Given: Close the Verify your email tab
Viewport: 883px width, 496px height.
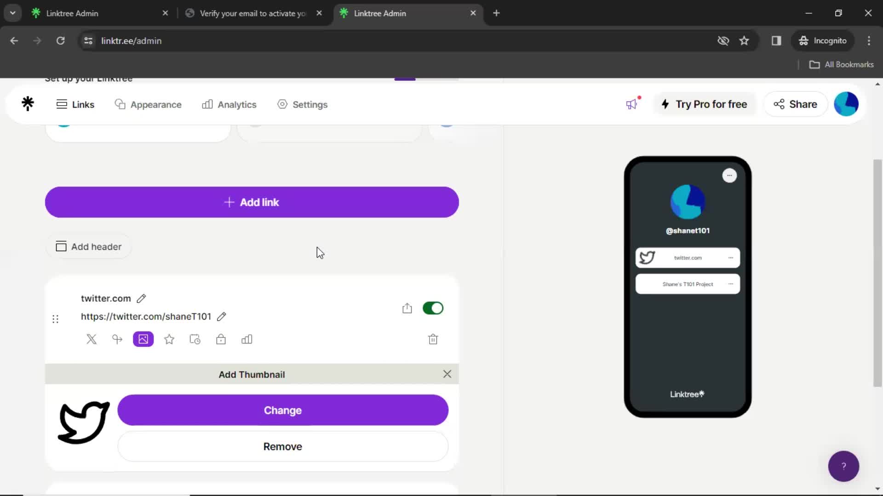Looking at the screenshot, I should click(x=319, y=13).
